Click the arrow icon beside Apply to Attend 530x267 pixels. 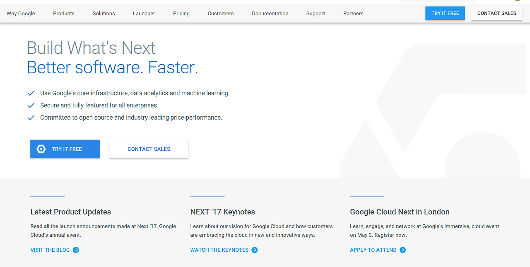403,250
